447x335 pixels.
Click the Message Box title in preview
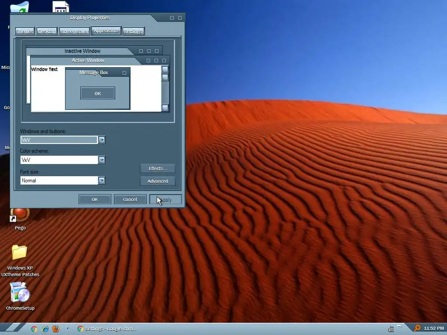pyautogui.click(x=94, y=73)
